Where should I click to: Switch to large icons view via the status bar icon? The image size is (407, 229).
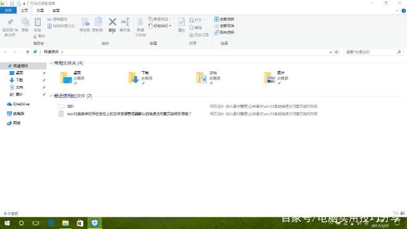[x=403, y=213]
